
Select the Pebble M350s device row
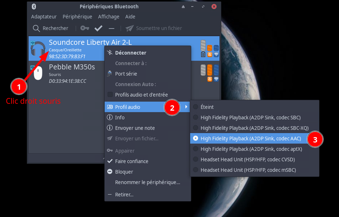click(x=72, y=73)
